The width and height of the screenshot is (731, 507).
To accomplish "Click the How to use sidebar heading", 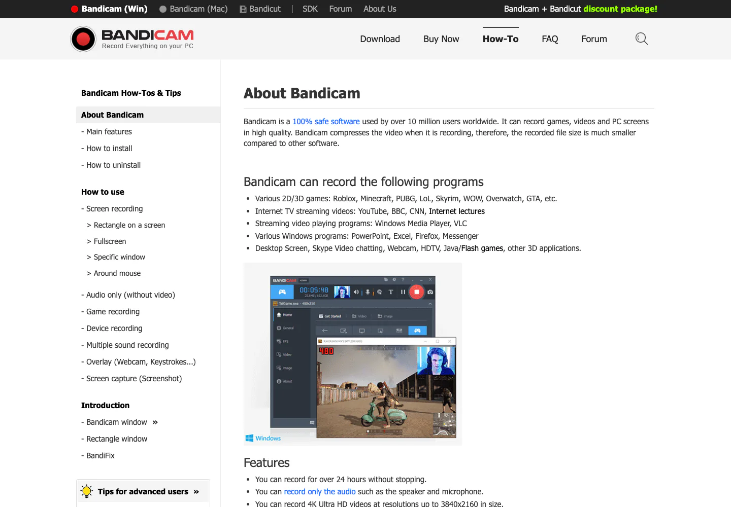I will tap(103, 192).
